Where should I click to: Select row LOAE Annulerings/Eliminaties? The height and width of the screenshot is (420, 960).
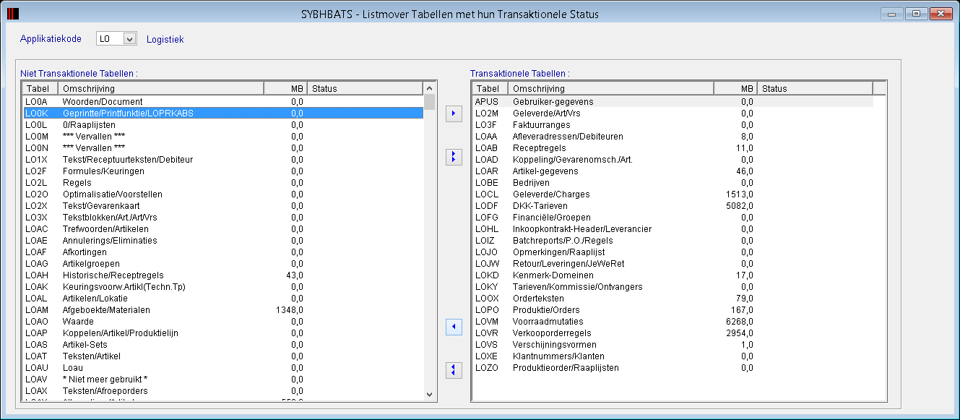click(222, 240)
